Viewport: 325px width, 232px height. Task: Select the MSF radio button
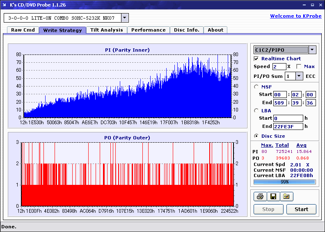256,87
